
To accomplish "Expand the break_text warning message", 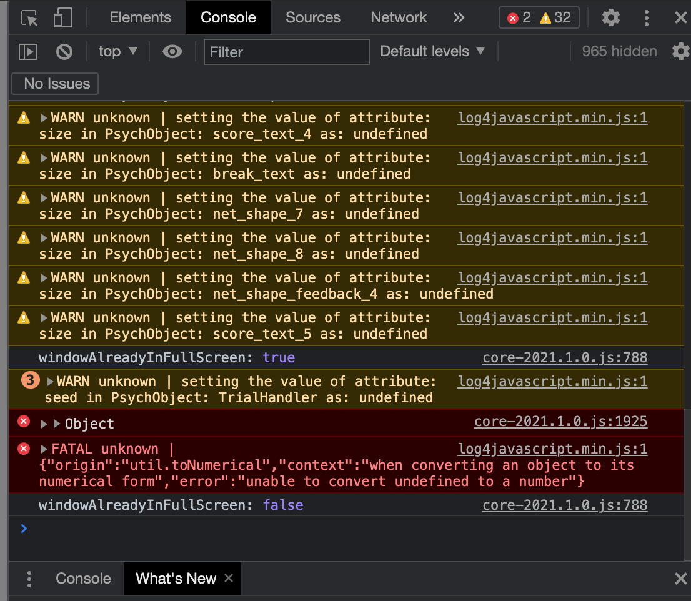I will click(x=44, y=157).
